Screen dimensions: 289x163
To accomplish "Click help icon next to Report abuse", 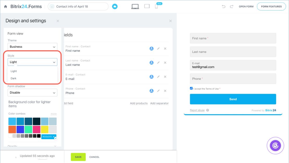I will 208,110.
